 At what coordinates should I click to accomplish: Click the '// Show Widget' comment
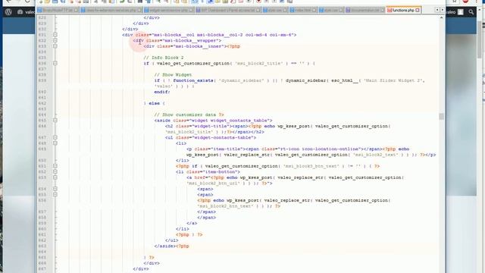[173, 74]
